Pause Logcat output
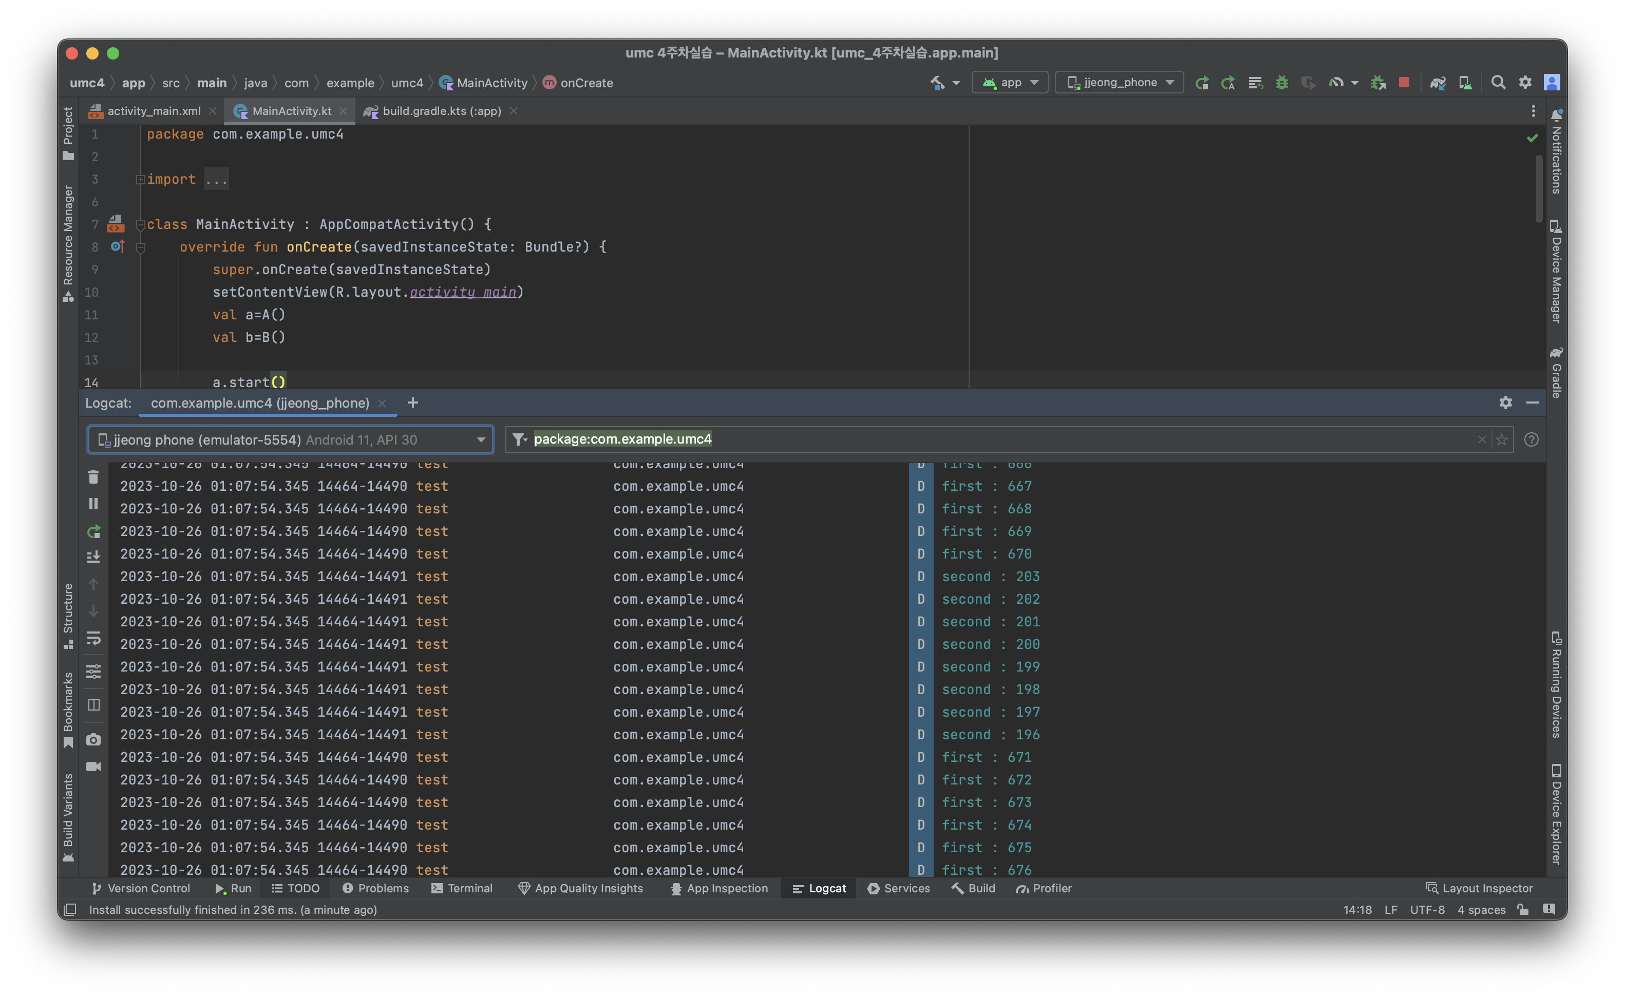This screenshot has width=1625, height=996. [93, 504]
